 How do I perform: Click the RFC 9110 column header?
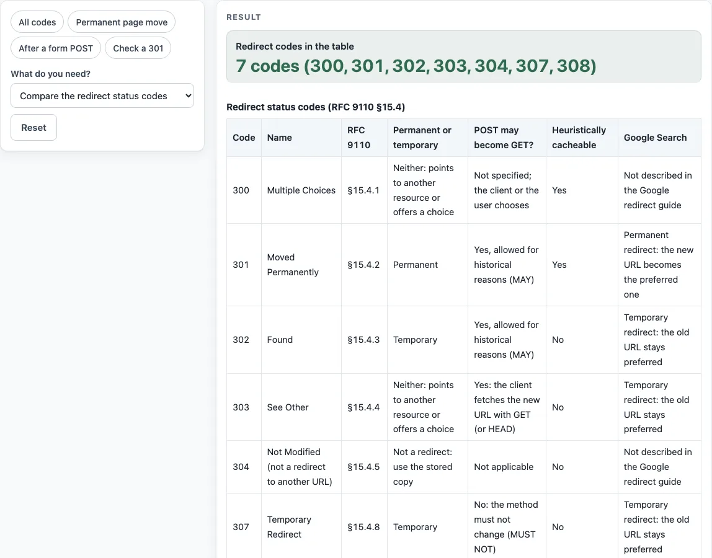point(364,138)
